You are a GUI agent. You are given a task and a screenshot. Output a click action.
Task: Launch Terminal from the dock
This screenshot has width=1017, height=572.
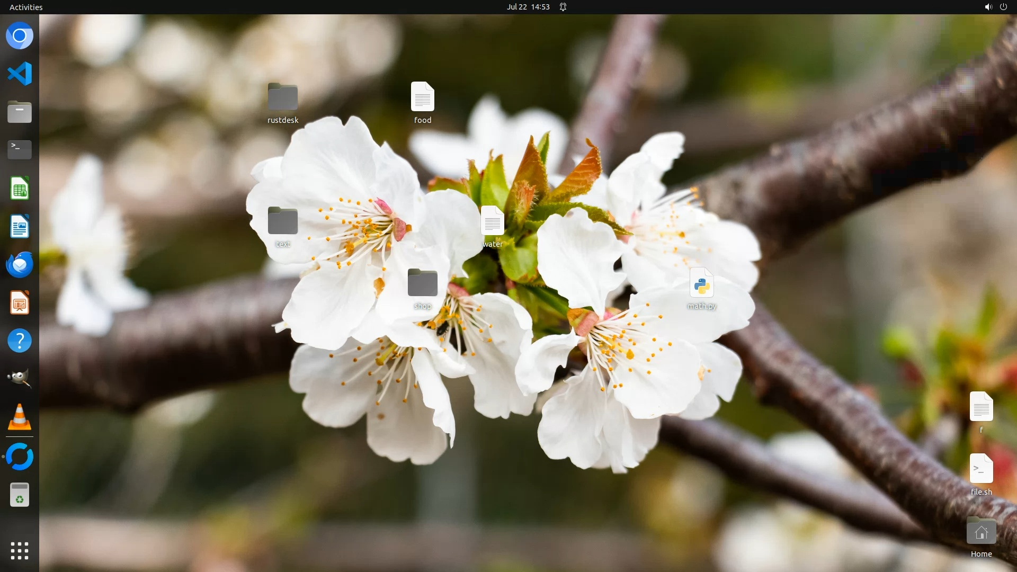click(20, 150)
